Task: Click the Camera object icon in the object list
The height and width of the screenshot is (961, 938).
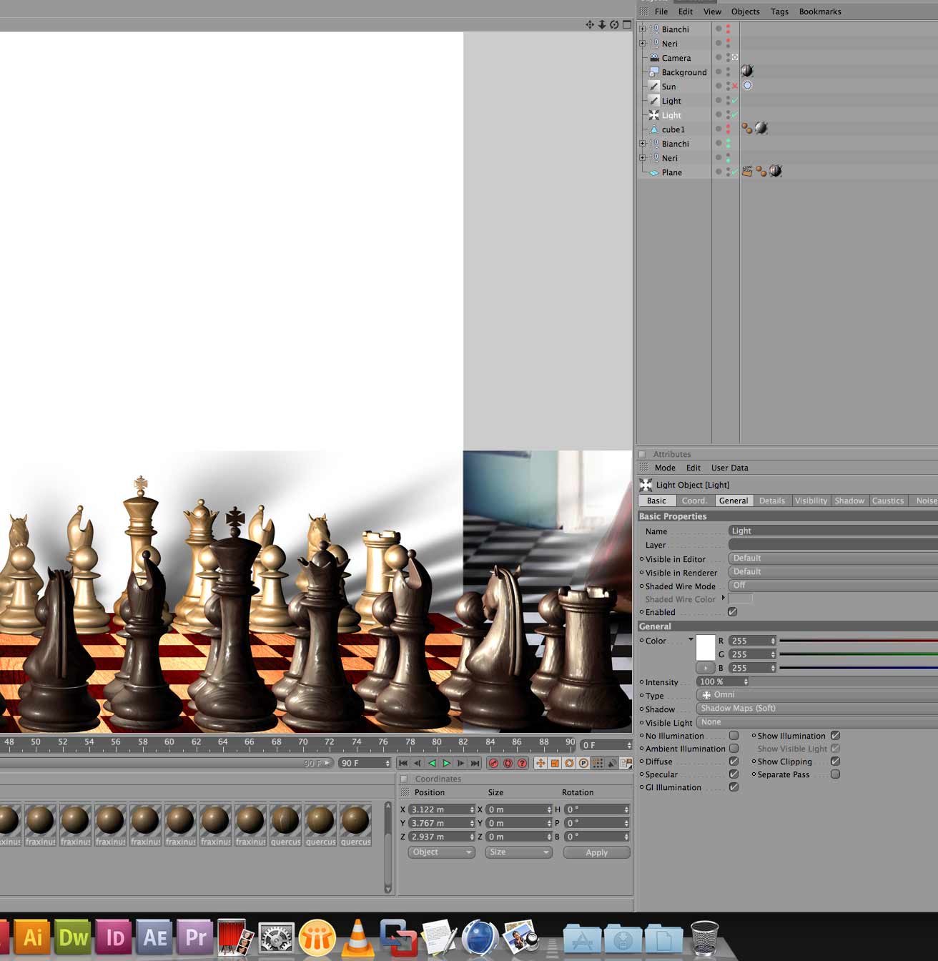Action: click(x=653, y=57)
